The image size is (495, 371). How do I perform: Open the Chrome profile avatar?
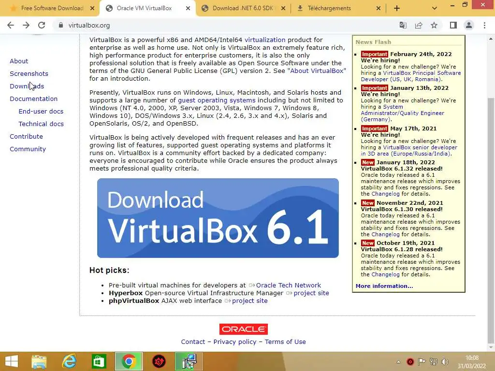coord(469,25)
